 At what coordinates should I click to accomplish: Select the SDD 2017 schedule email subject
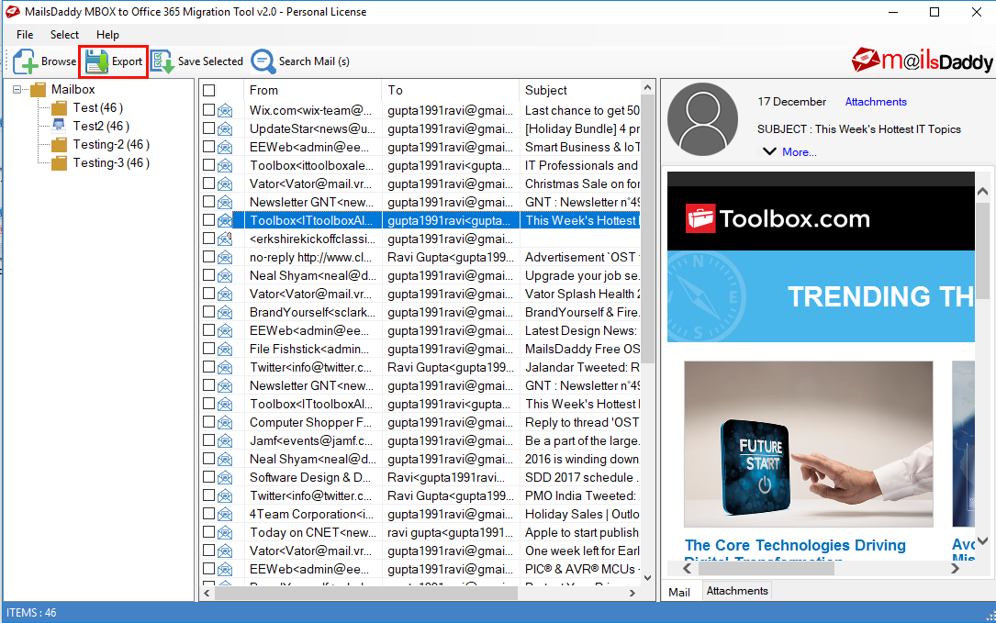point(582,477)
